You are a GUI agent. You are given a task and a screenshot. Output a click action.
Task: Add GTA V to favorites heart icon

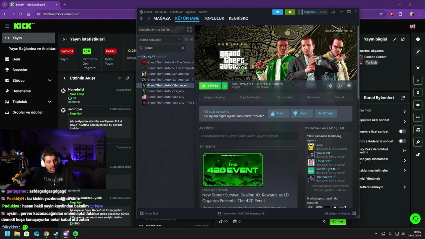[349, 86]
